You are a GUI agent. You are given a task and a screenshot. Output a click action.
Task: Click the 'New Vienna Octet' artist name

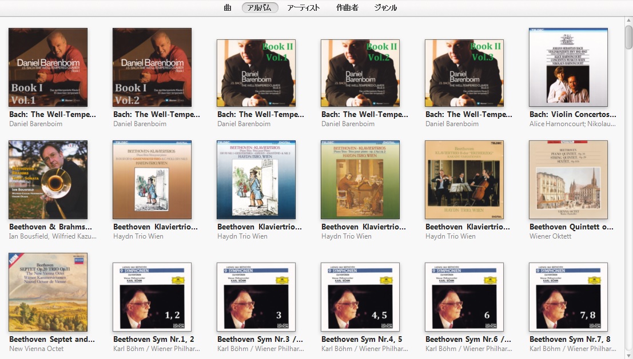pos(37,349)
